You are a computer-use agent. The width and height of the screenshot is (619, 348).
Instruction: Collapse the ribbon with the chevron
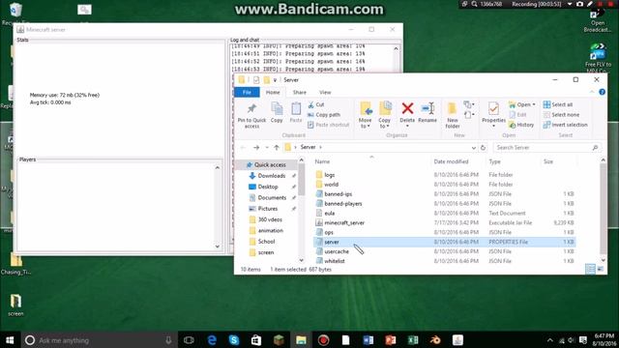tap(592, 92)
